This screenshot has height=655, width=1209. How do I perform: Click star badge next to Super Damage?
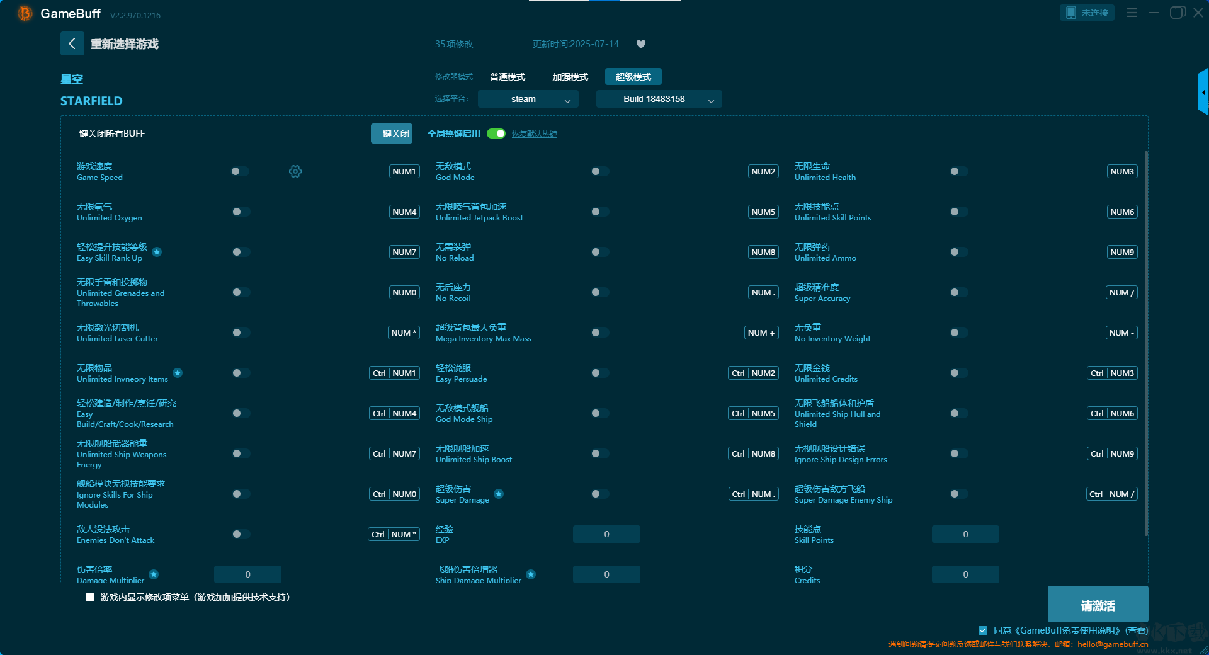coord(499,494)
